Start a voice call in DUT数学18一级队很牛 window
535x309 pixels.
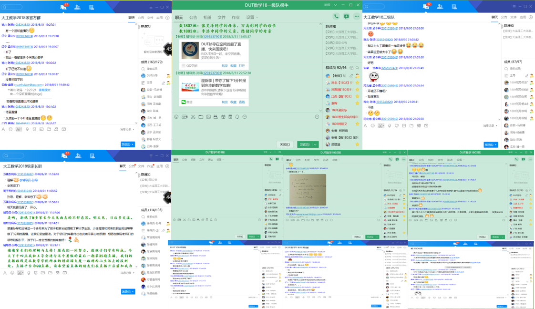coord(336,16)
